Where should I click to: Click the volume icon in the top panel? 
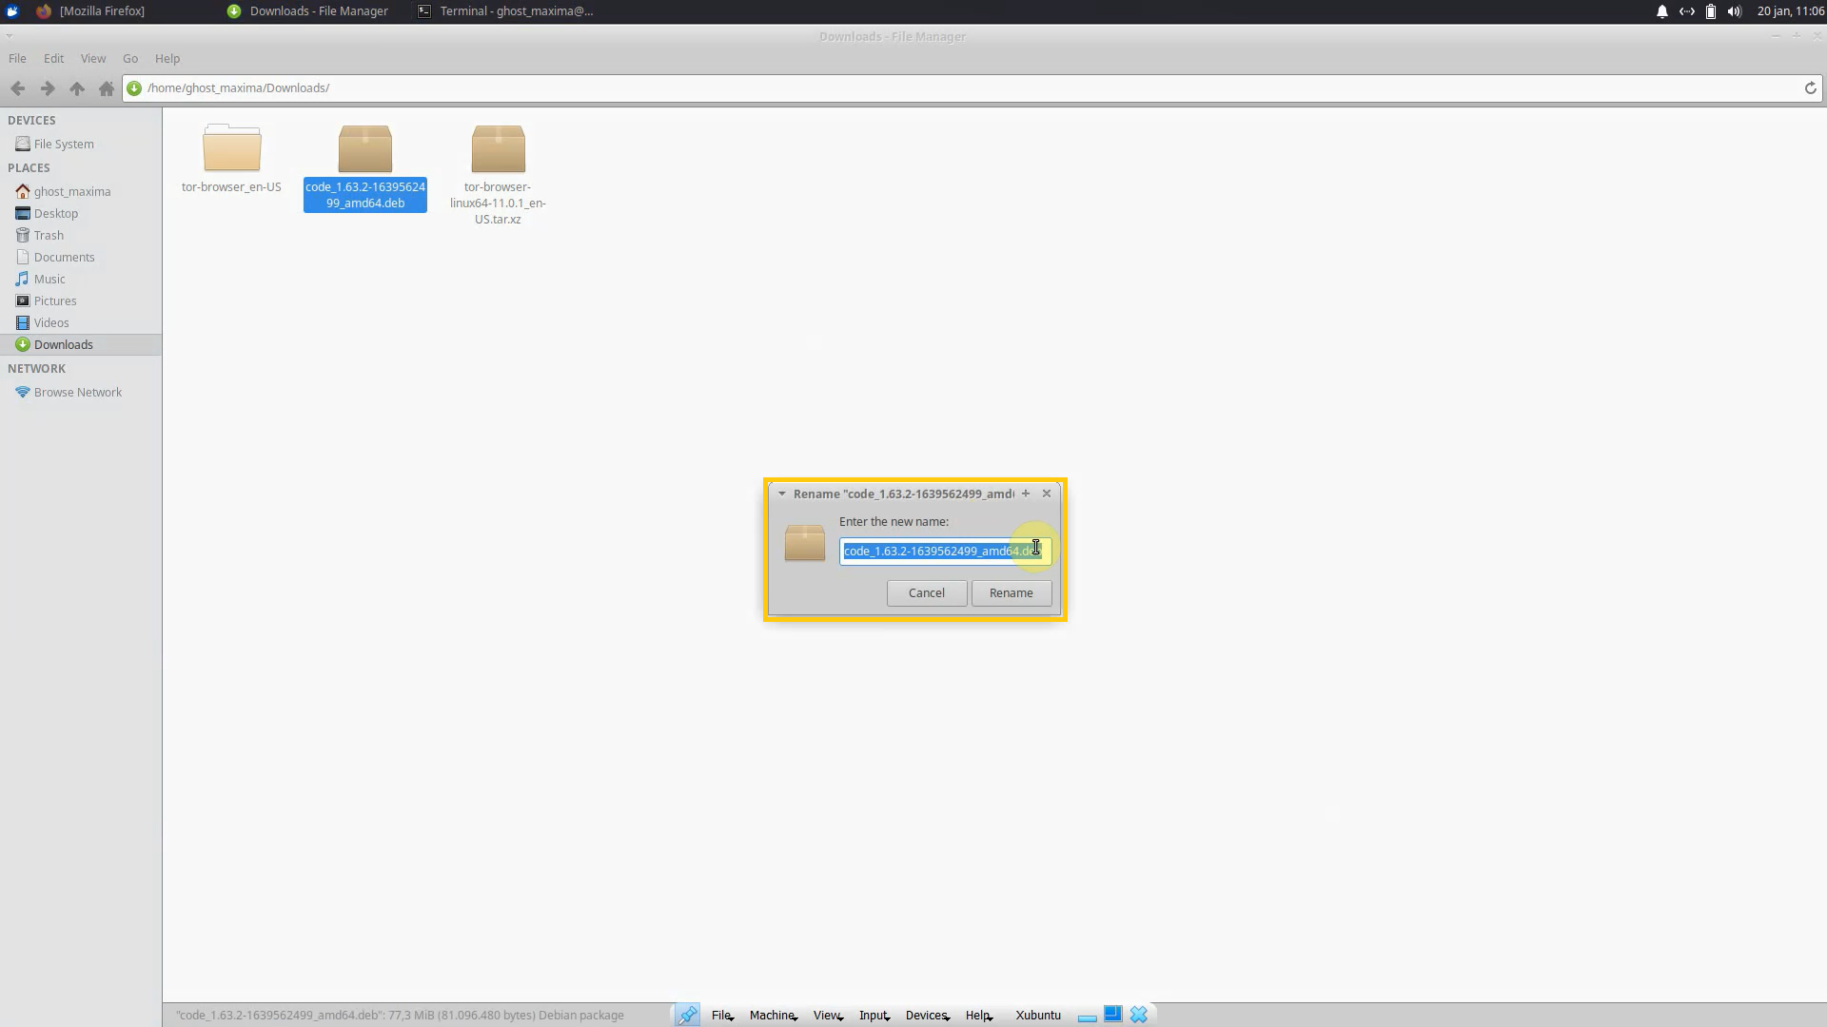click(x=1733, y=10)
